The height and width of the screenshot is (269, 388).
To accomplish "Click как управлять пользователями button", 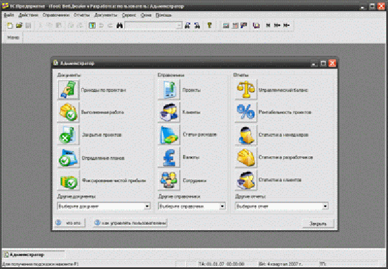I will click(x=131, y=223).
